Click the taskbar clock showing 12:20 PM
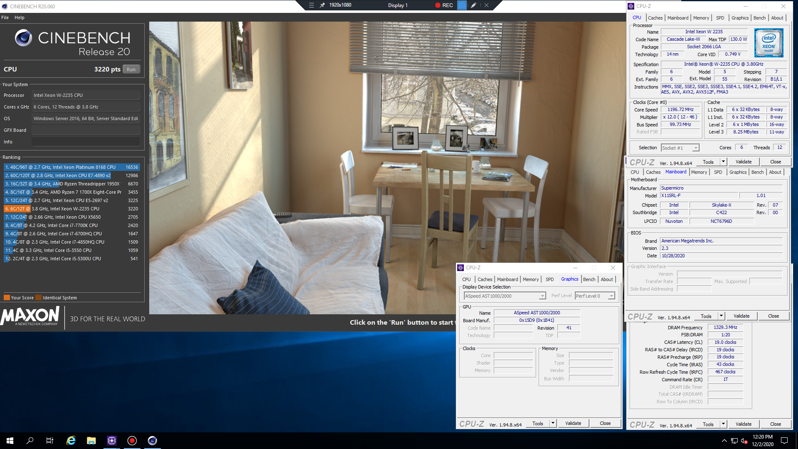Screen dimensions: 798x449 pos(762,437)
